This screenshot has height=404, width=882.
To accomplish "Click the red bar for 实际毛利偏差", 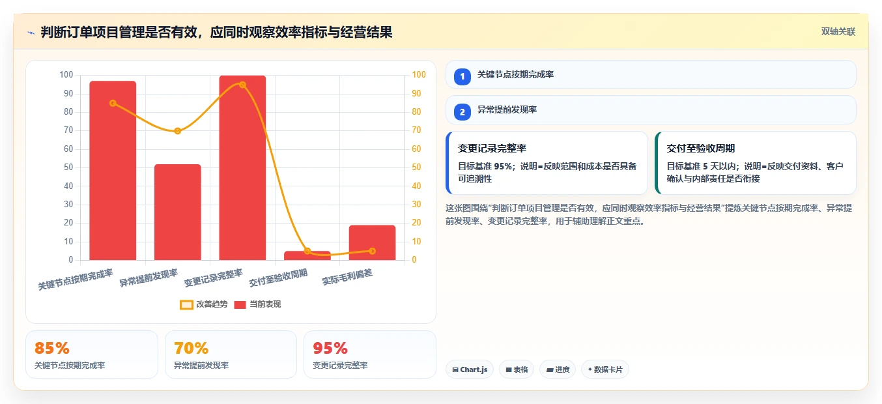I will pyautogui.click(x=372, y=242).
